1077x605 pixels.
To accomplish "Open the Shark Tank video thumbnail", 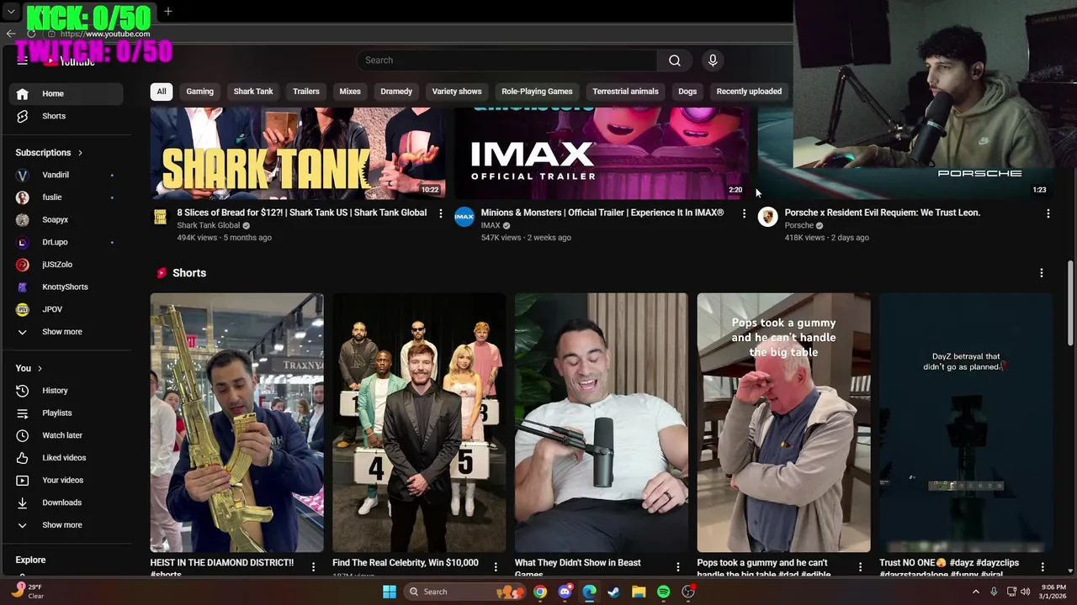I will point(298,154).
